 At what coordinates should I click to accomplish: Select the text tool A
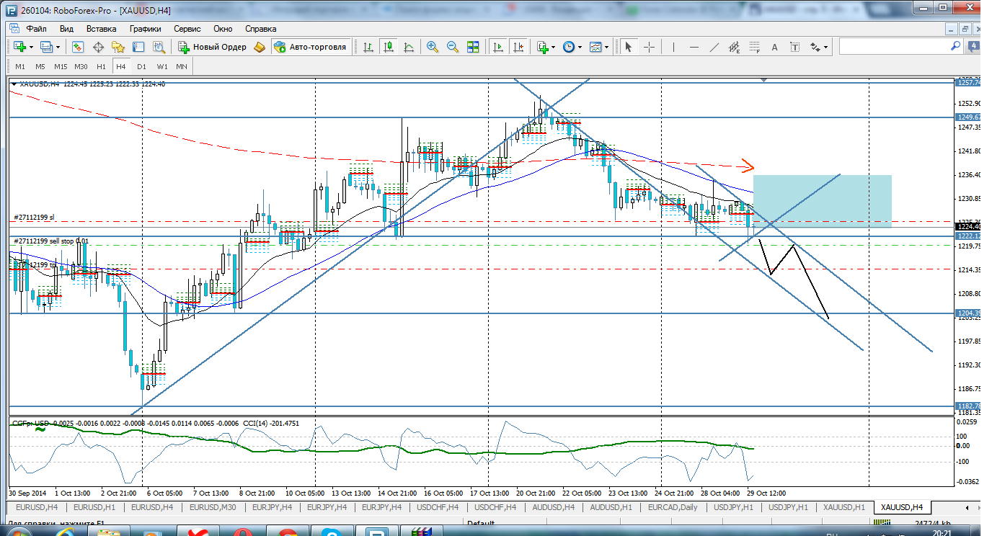pyautogui.click(x=775, y=47)
